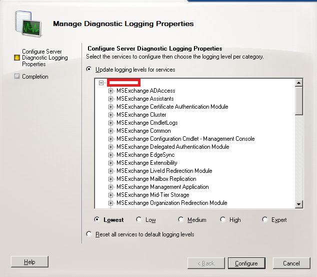Click the Completion step in the sidebar
This screenshot has width=317, height=277.
(x=35, y=77)
